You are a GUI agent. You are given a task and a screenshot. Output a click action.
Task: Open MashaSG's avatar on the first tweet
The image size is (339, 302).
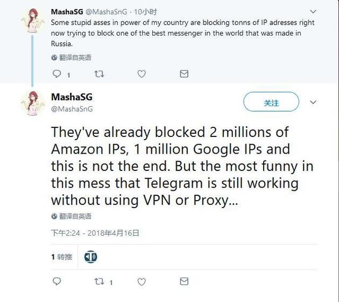[32, 20]
